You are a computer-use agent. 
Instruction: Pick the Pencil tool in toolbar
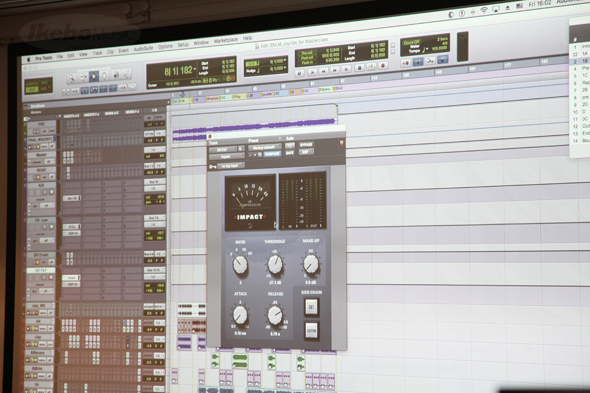coord(126,74)
